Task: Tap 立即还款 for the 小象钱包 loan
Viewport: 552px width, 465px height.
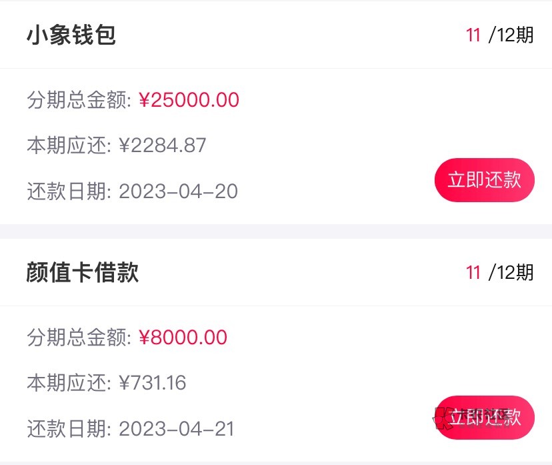Action: (484, 180)
